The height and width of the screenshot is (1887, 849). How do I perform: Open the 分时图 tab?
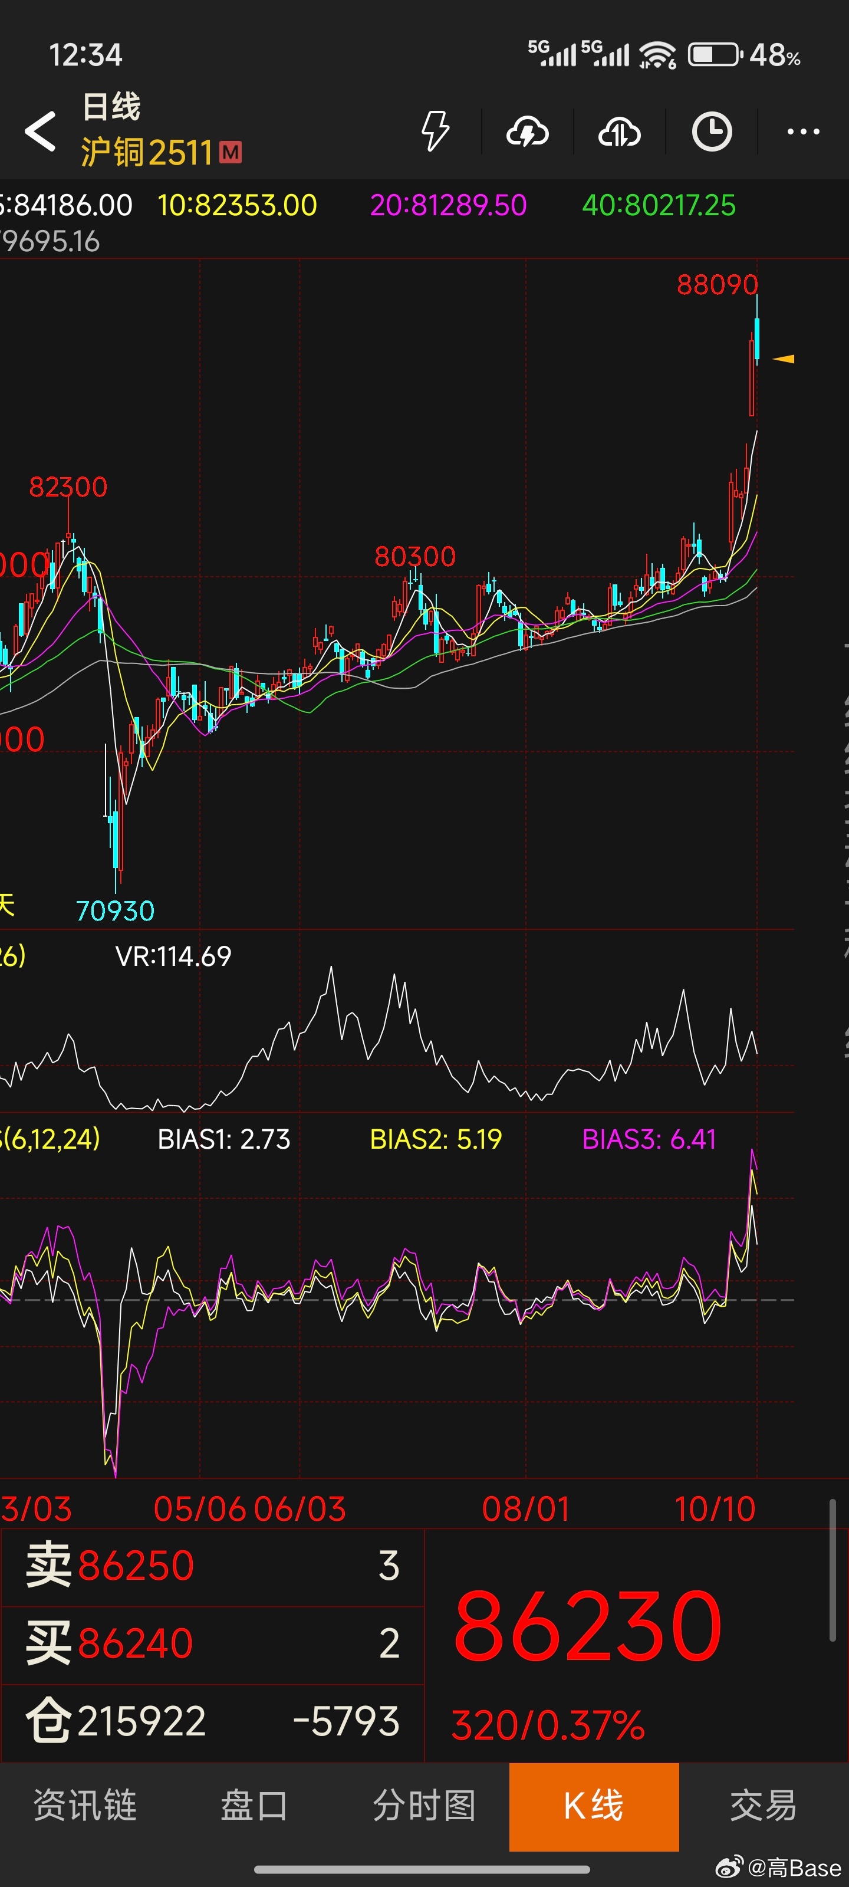tap(424, 1806)
